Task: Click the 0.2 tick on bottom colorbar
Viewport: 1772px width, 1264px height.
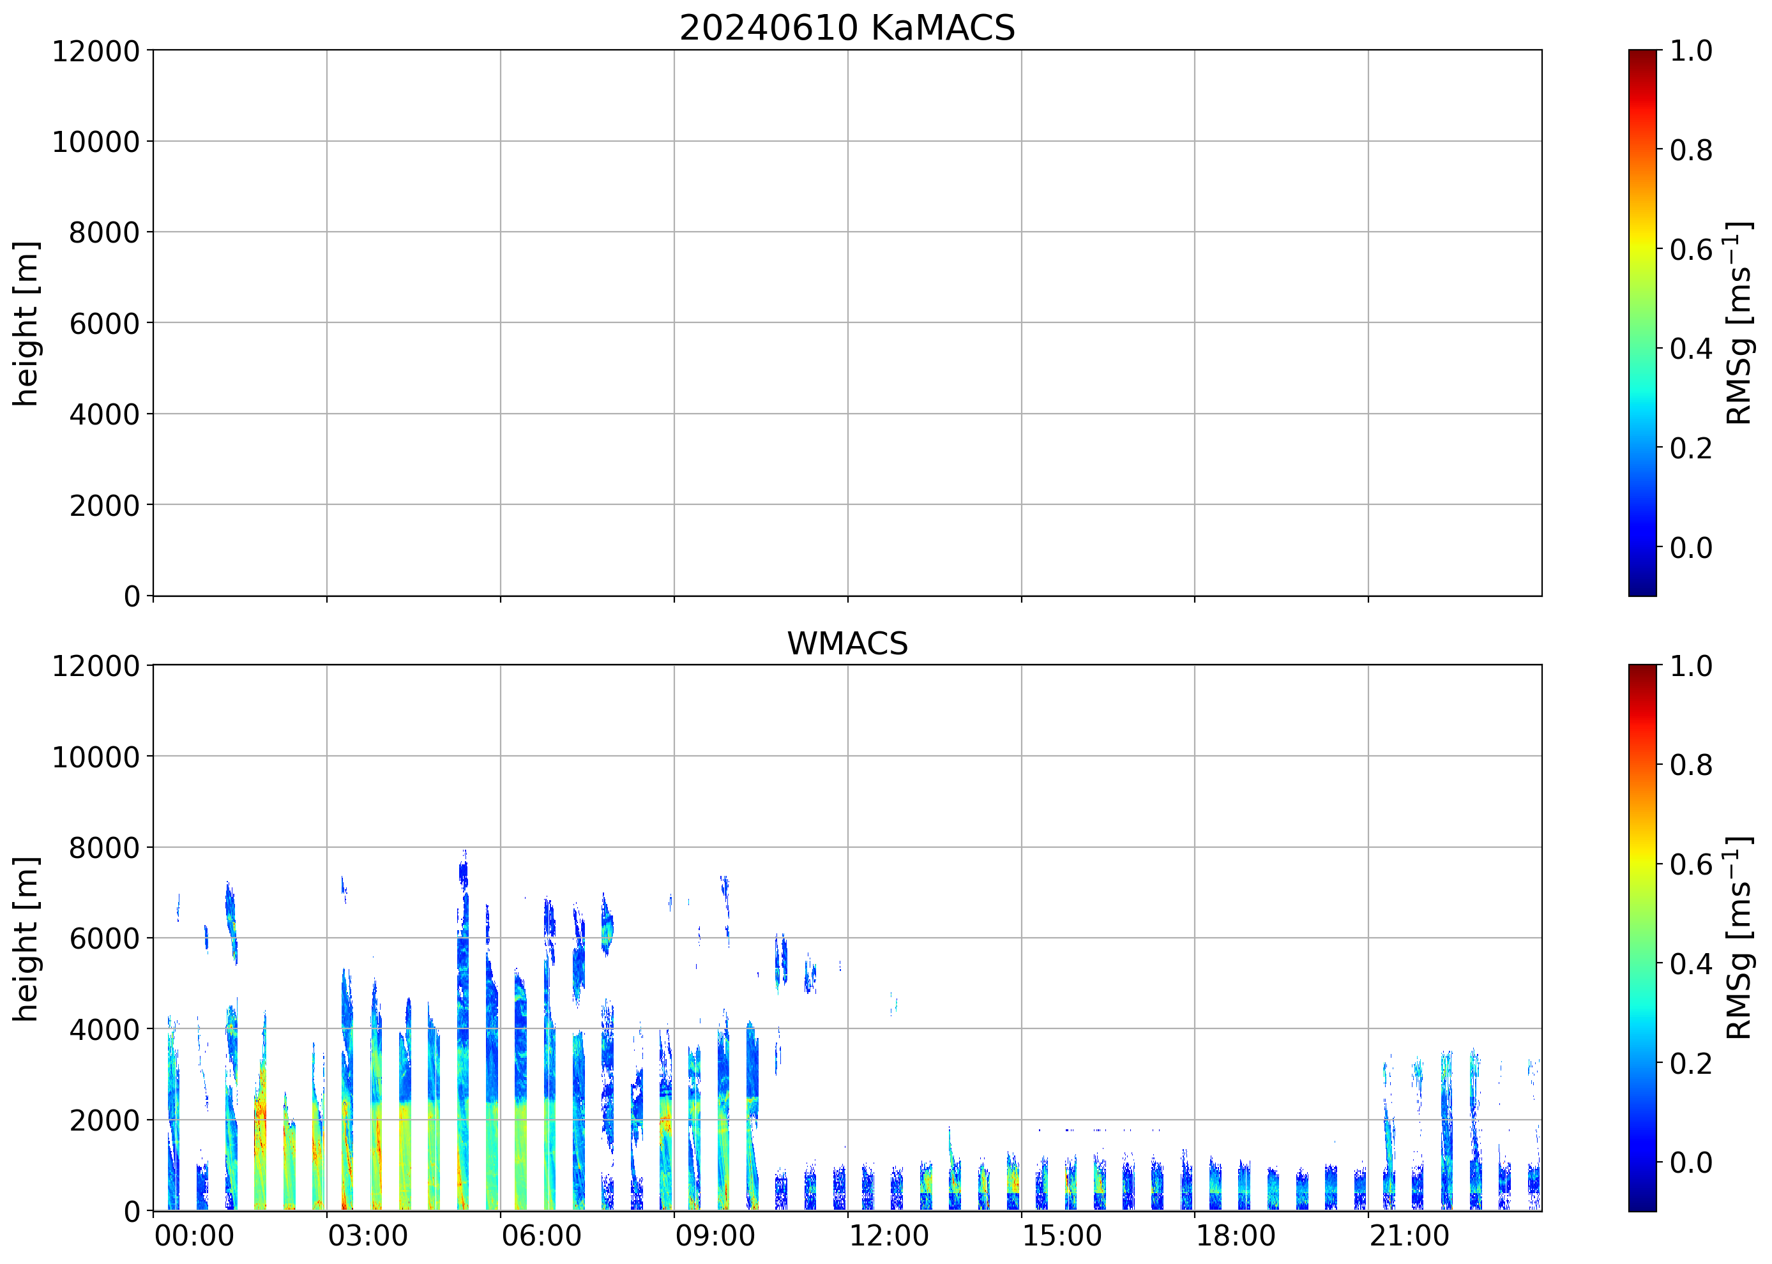Action: pyautogui.click(x=1691, y=1063)
